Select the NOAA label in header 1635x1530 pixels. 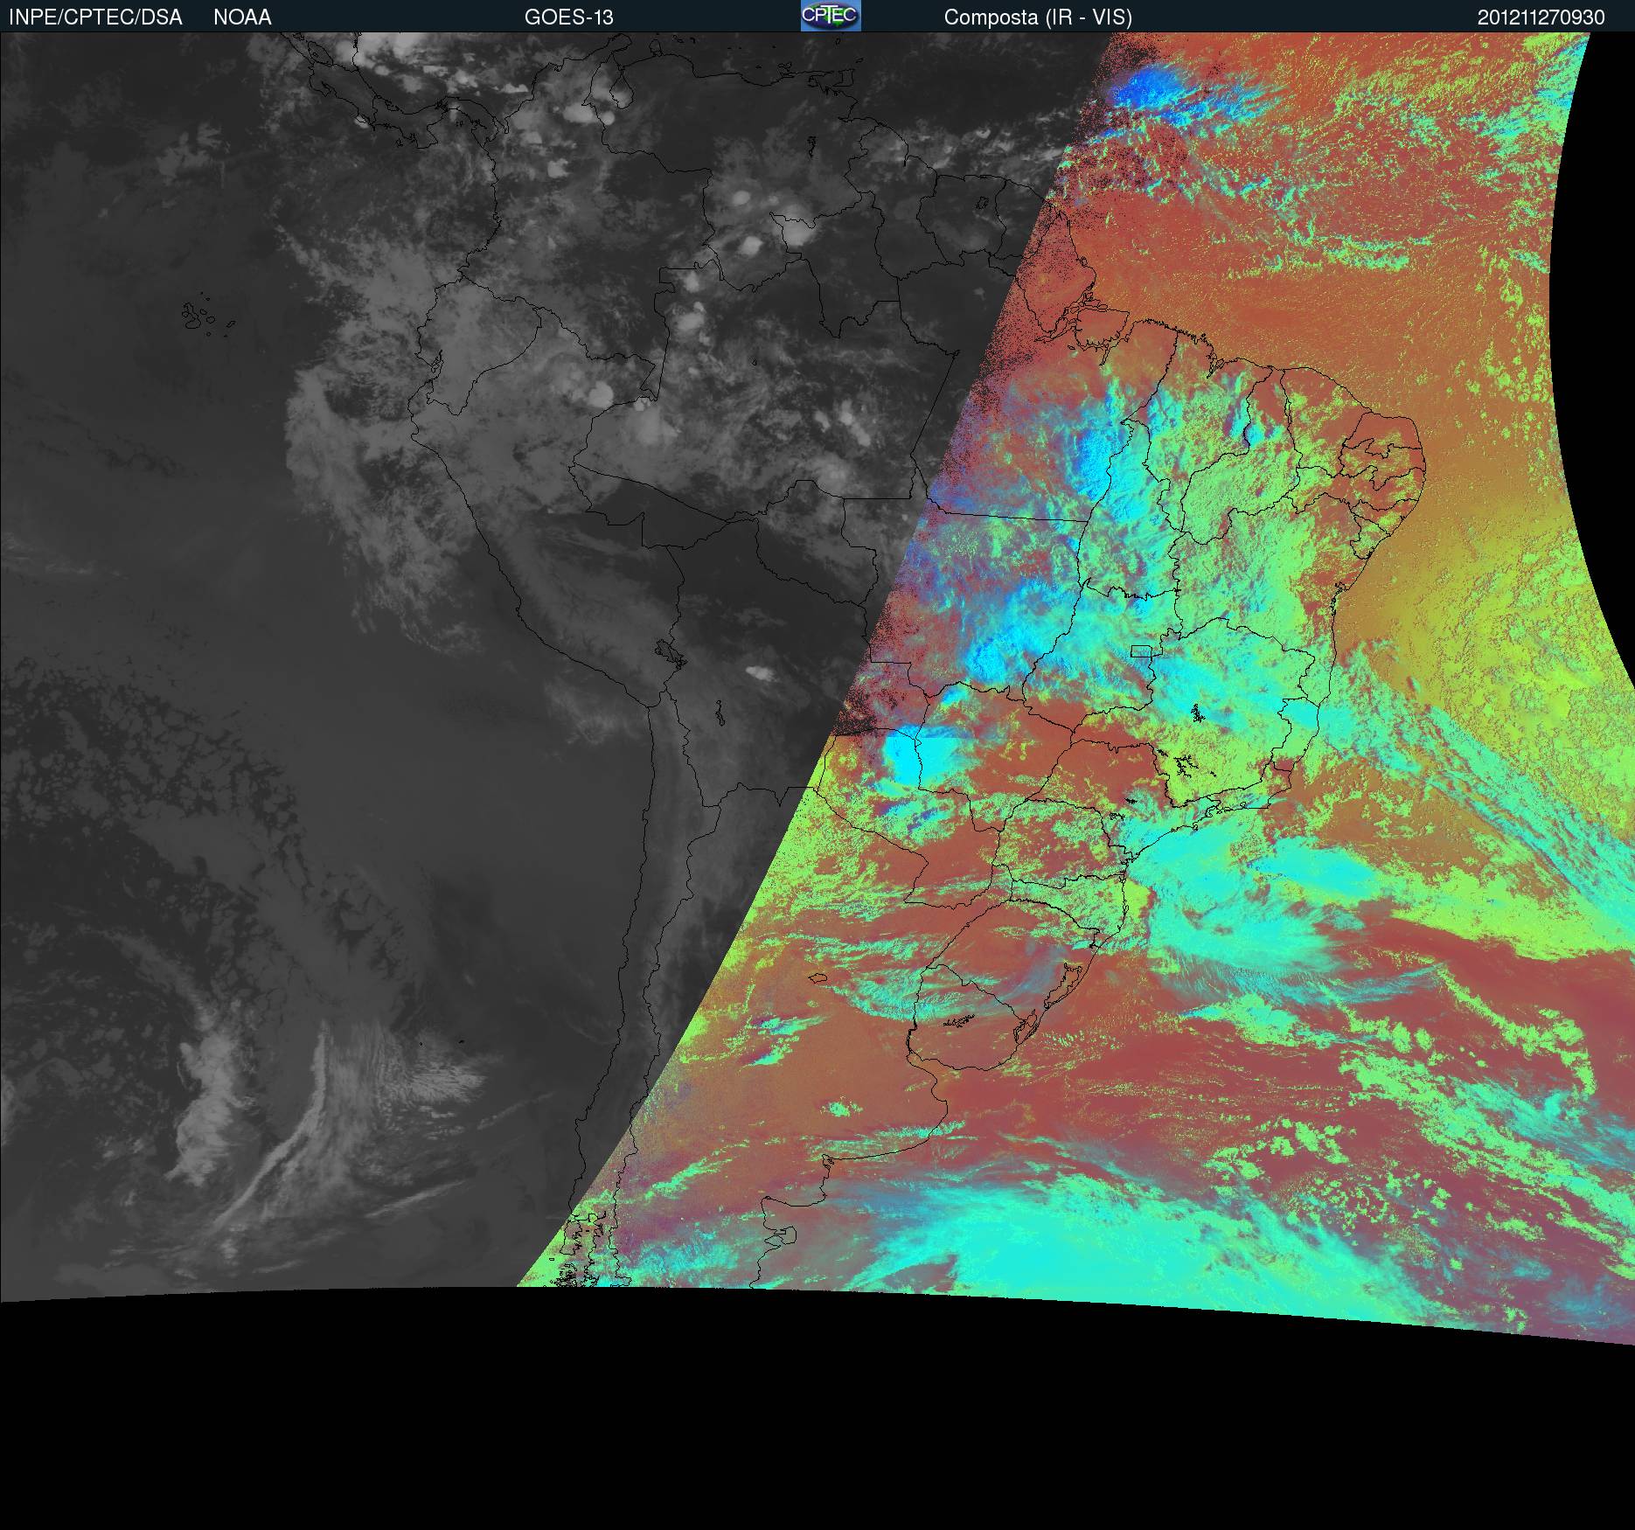pyautogui.click(x=242, y=17)
